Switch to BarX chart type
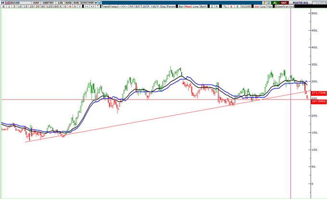 pyautogui.click(x=203, y=6)
